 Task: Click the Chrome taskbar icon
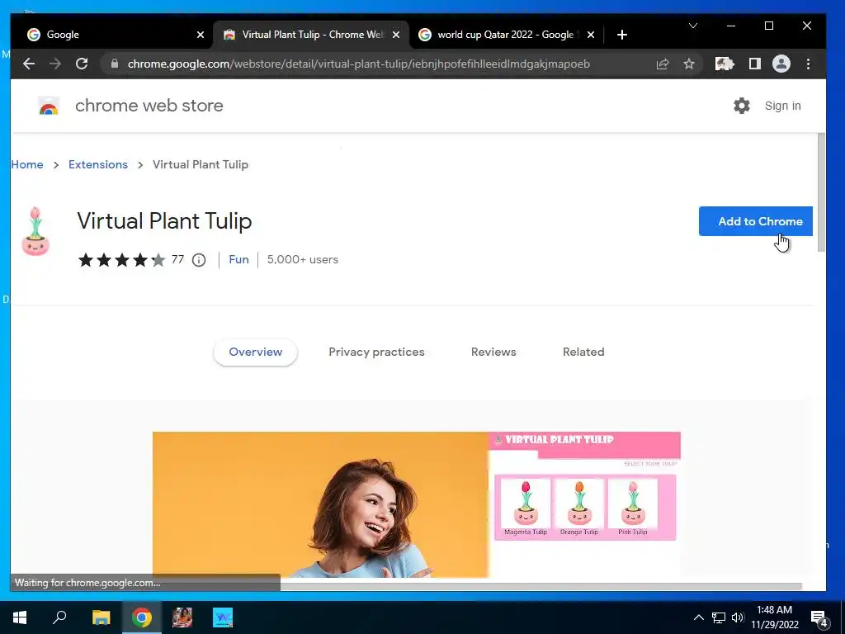(142, 617)
